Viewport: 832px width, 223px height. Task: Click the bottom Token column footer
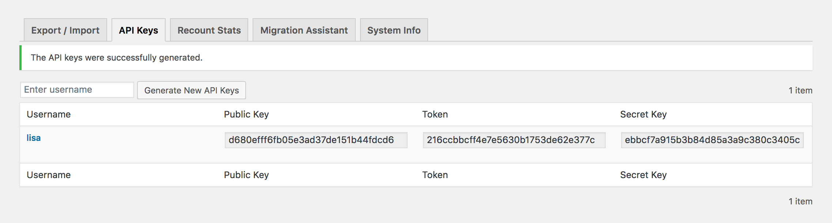tap(435, 175)
